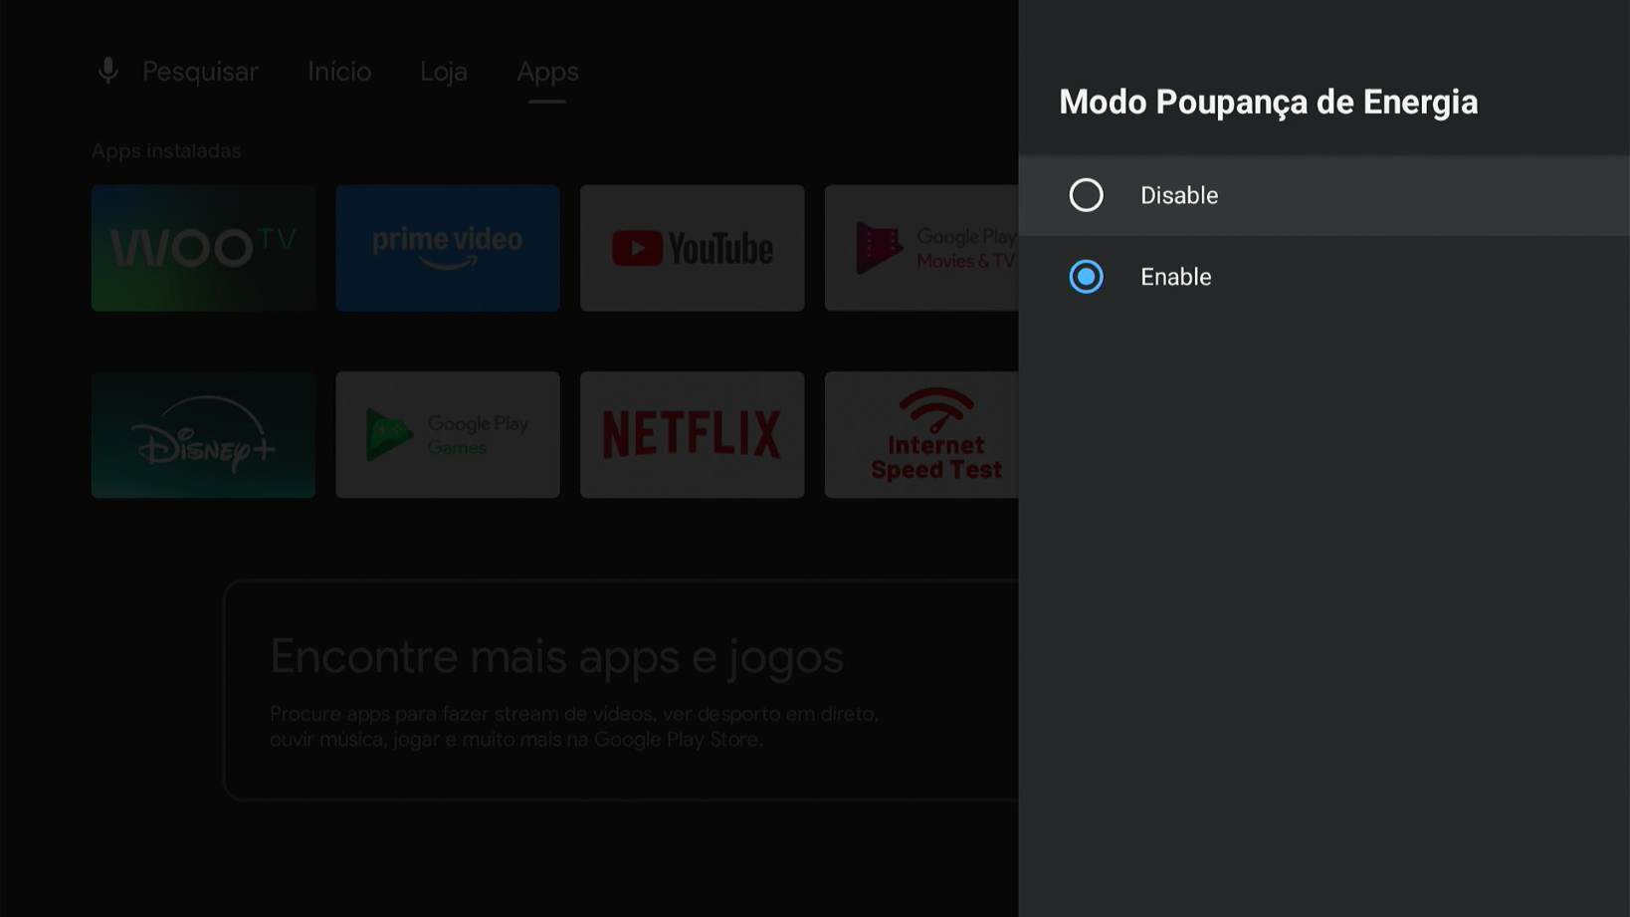Switch to the Loja tab
This screenshot has height=917, width=1630.
pos(444,72)
